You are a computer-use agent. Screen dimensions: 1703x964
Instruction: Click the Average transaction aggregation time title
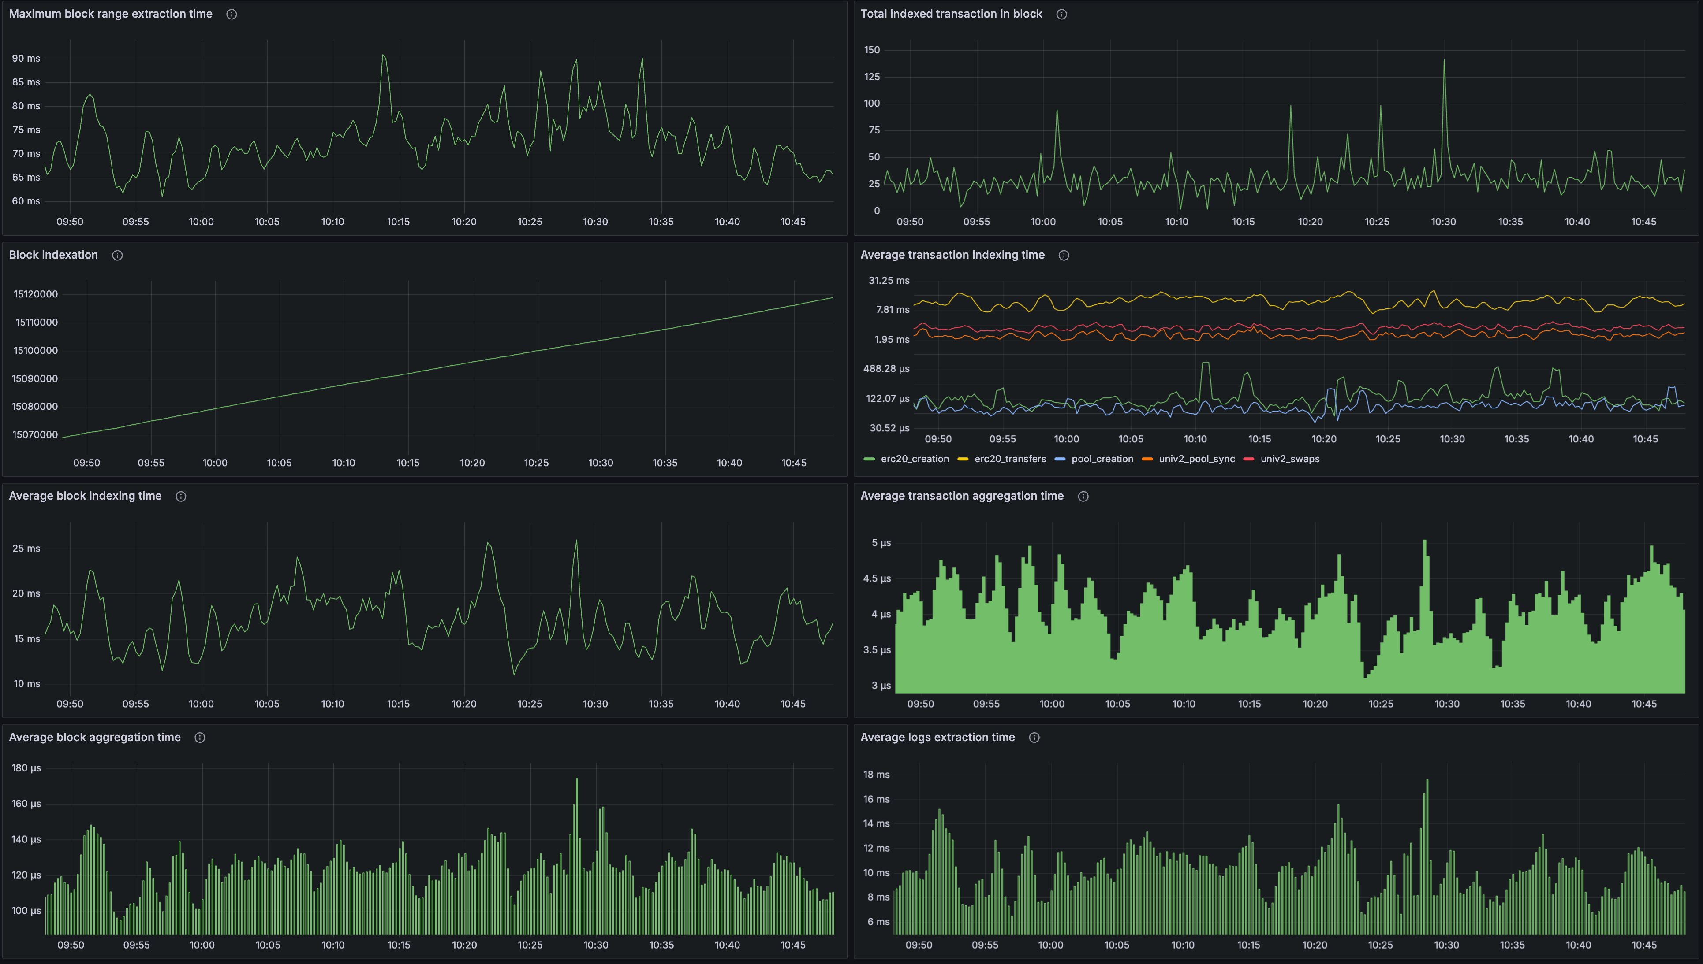[961, 496]
